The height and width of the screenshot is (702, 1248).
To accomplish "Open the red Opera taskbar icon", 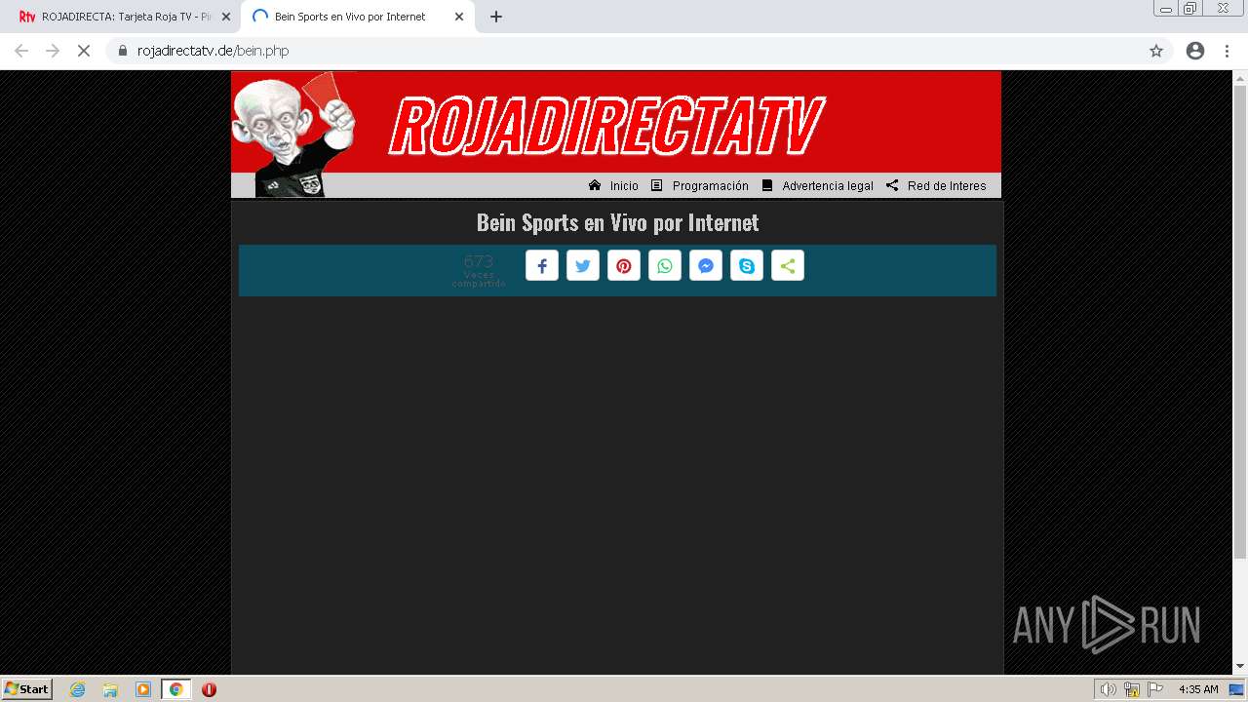I will pyautogui.click(x=209, y=689).
